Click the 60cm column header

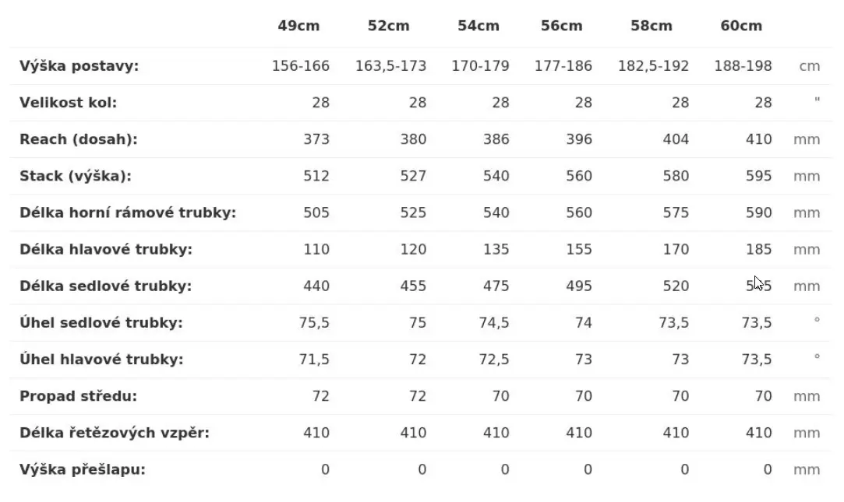click(x=741, y=26)
